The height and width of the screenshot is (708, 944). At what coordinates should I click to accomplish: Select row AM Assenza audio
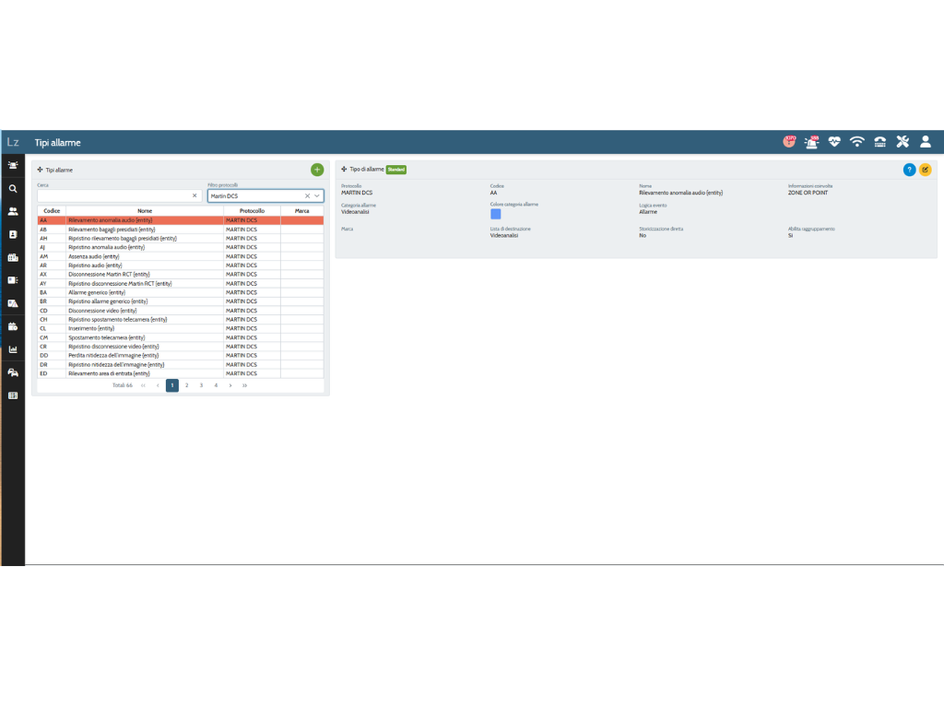click(x=181, y=256)
